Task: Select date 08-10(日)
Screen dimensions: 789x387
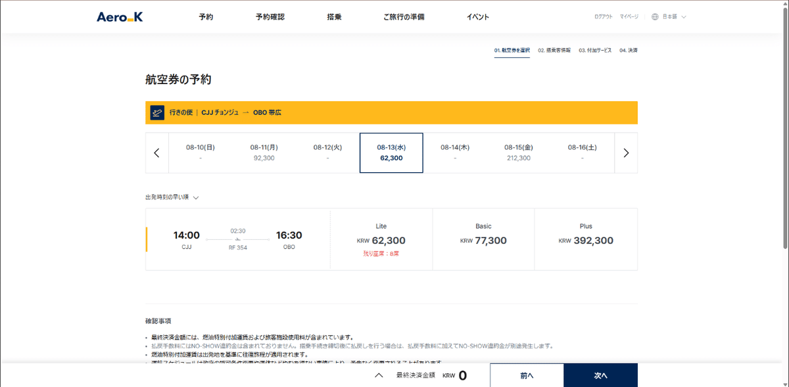Action: click(x=201, y=152)
